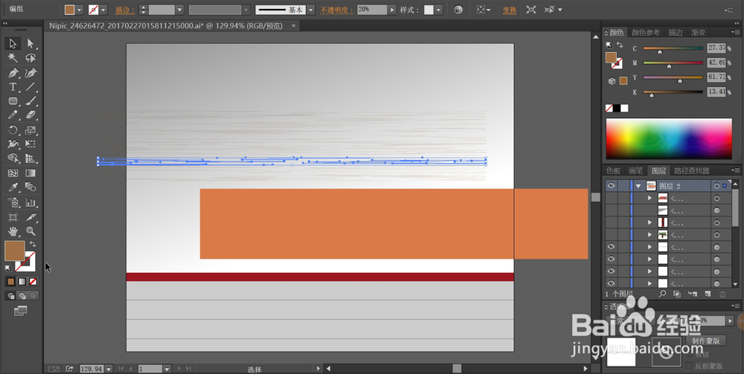
Task: Click target circle of 图层 2
Action: (717, 186)
